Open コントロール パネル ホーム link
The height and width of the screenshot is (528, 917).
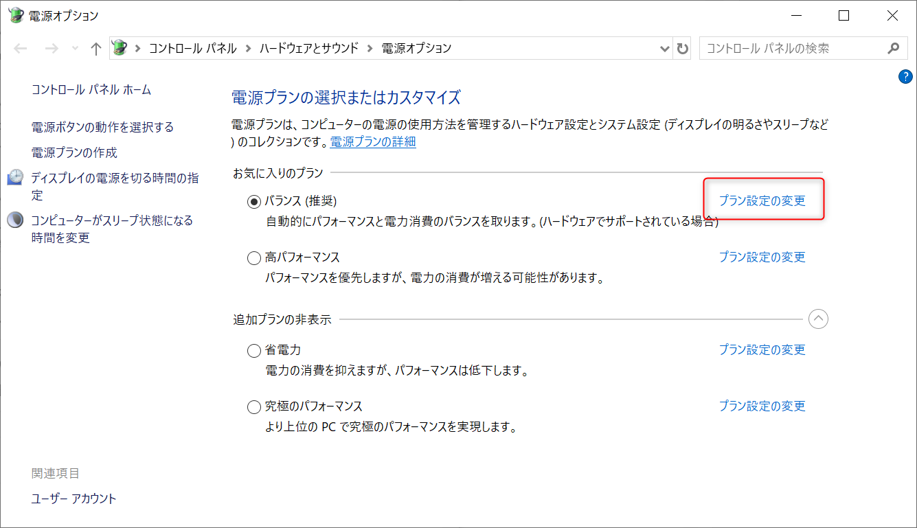pos(91,90)
